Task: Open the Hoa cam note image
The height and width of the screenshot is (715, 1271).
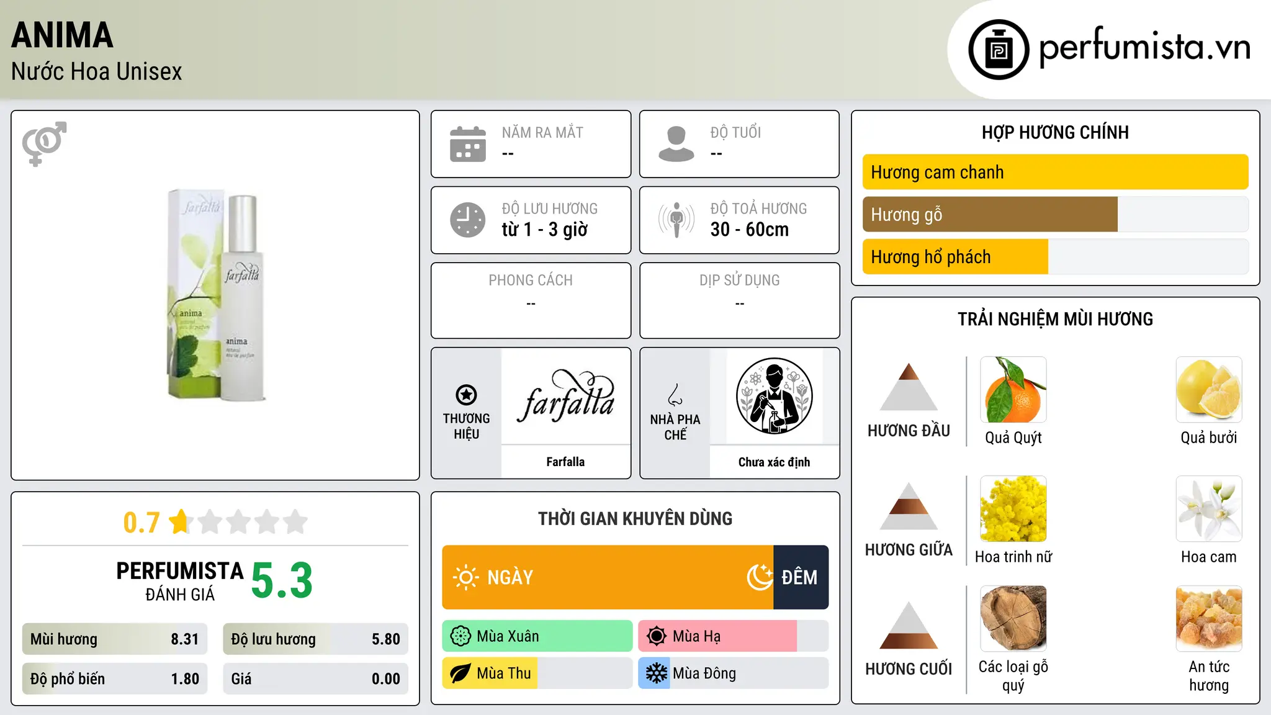Action: (1209, 509)
